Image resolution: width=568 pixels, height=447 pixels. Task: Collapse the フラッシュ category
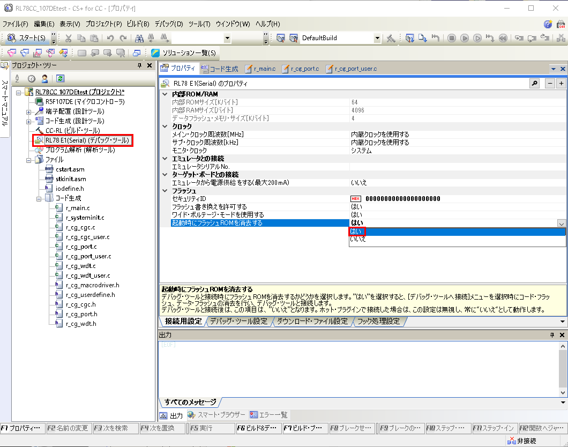tap(165, 191)
